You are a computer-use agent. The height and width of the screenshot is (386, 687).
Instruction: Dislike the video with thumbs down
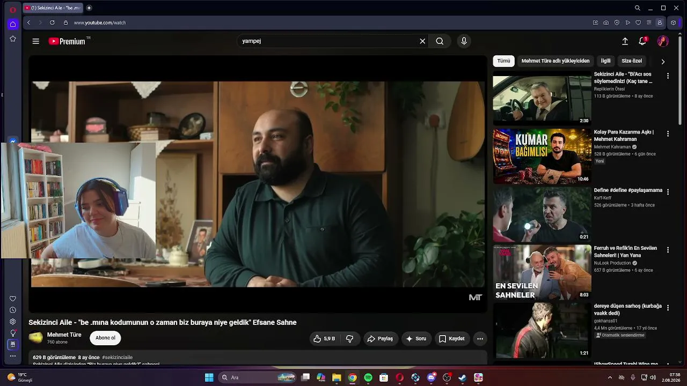point(349,339)
